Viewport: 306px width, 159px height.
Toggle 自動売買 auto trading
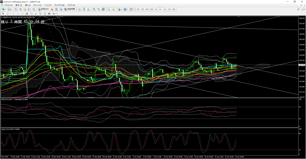(x=69, y=9)
